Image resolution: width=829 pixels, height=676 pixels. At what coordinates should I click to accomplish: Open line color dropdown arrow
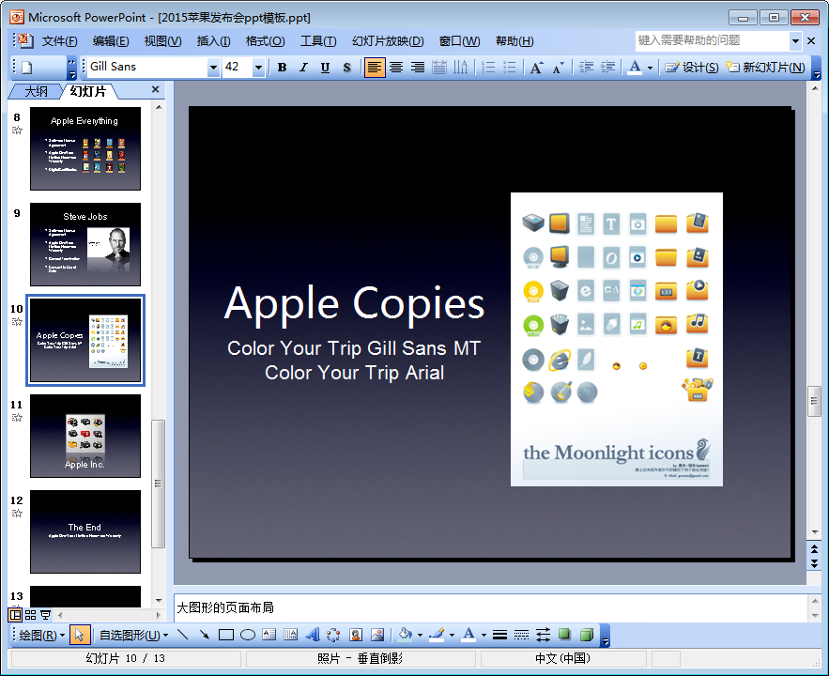tap(452, 636)
